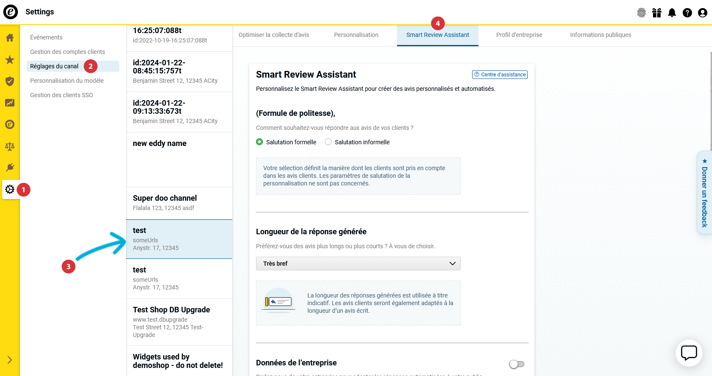
Task: Click the Donner un feedback button
Action: [704, 193]
